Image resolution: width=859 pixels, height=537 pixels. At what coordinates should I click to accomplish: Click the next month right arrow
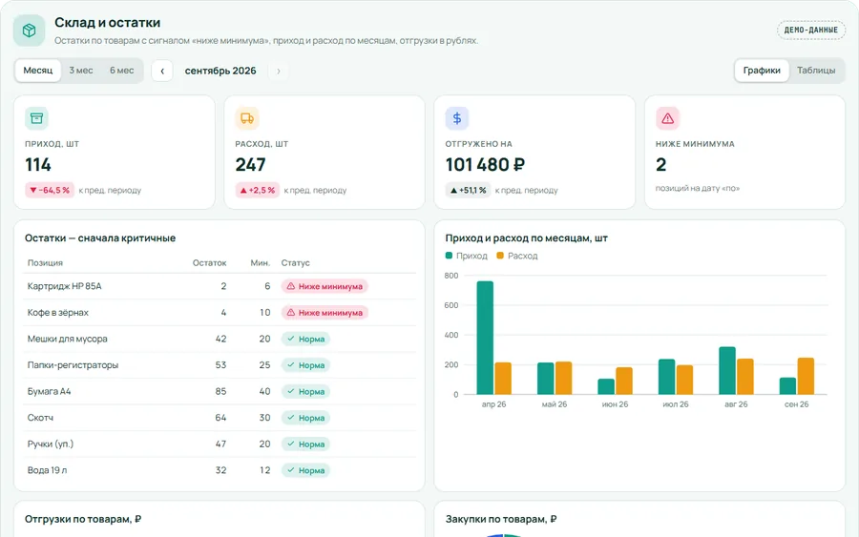(279, 71)
